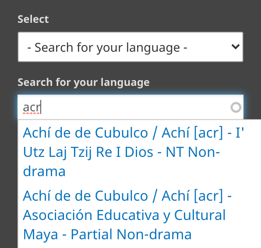
Task: Pick the NT Non-drama Achí suggestion
Action: click(133, 152)
